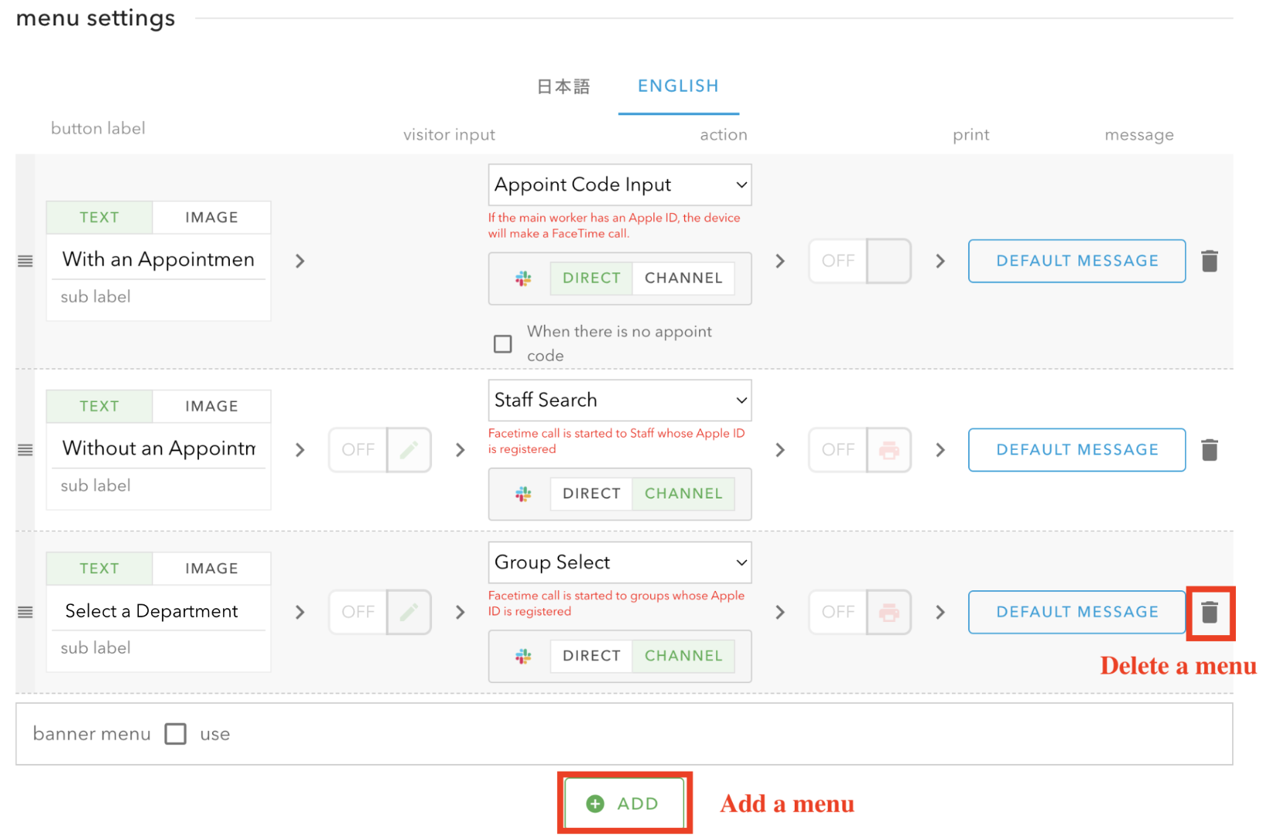Open the Staff Search action dropdown
The image size is (1276, 838).
(619, 400)
